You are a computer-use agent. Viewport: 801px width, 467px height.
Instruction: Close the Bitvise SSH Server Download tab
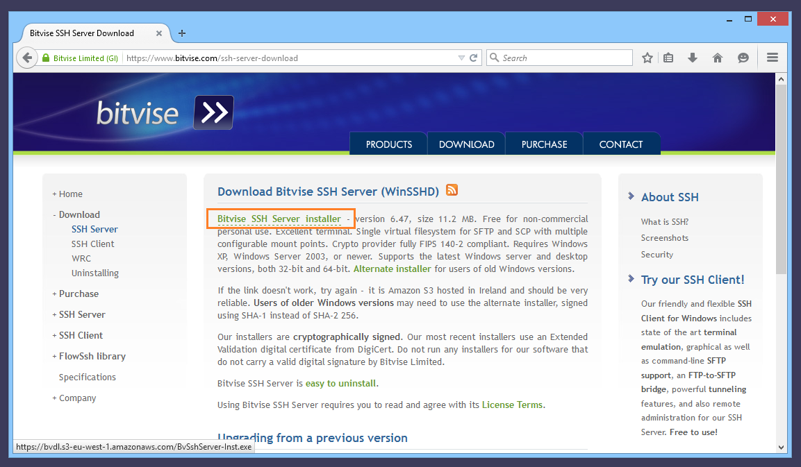159,33
